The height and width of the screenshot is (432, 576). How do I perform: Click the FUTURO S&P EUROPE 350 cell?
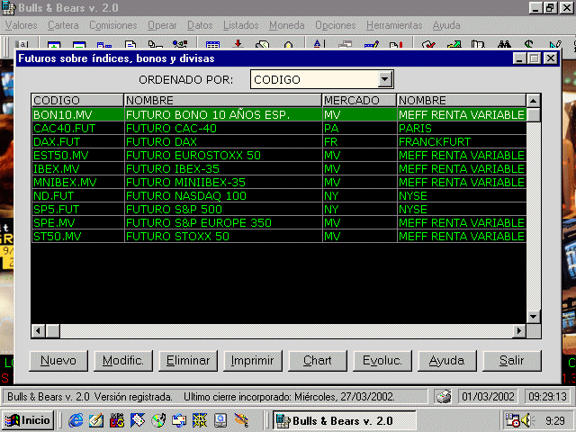coord(223,223)
